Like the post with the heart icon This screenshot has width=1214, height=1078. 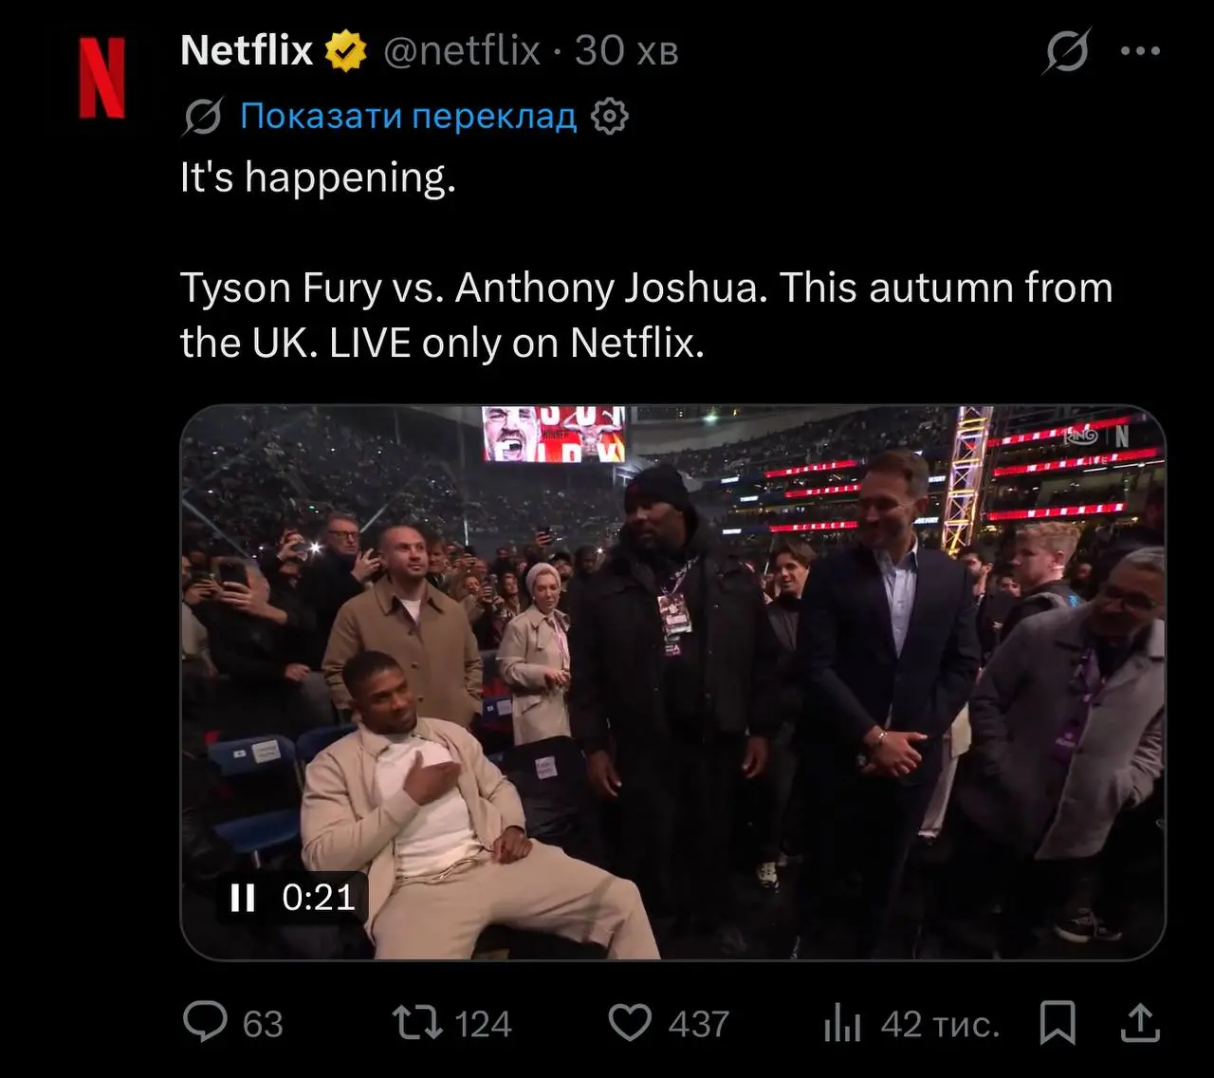click(630, 1023)
